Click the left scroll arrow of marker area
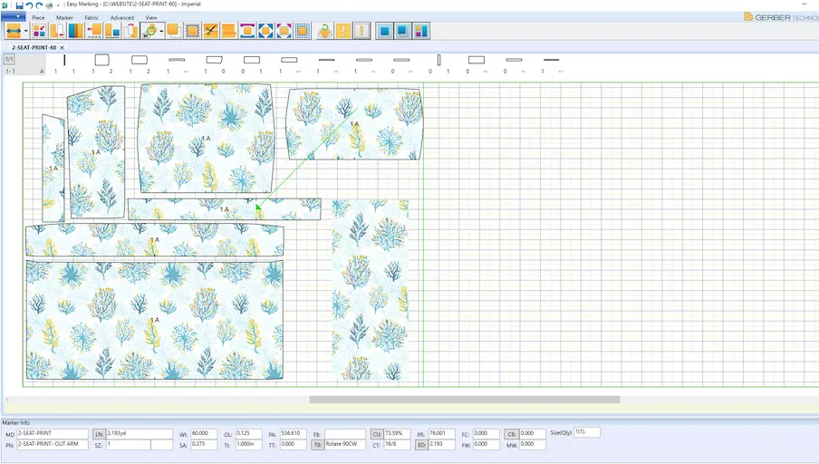The image size is (819, 464). tap(7, 400)
